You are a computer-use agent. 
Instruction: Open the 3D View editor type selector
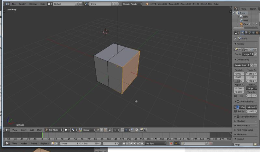point(7,130)
